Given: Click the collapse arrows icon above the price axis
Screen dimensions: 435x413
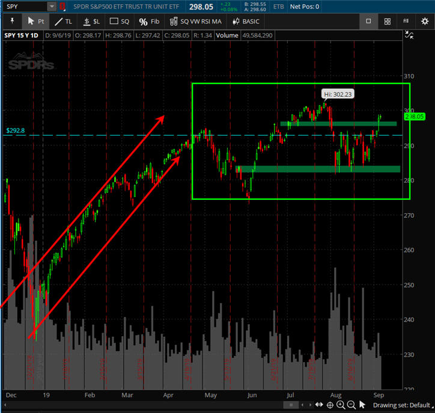Looking at the screenshot, I should tap(409, 35).
